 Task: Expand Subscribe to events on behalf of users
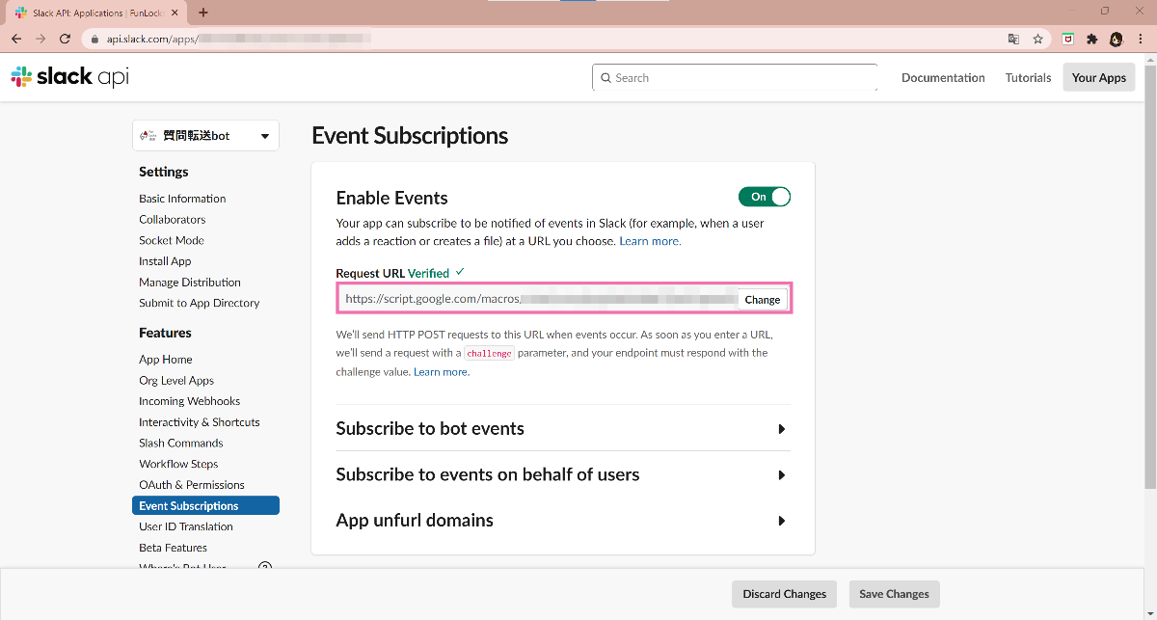point(563,474)
